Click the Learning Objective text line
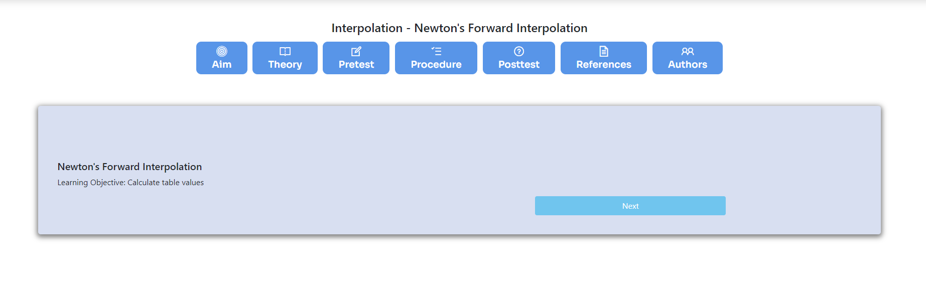This screenshot has height=285, width=926. [130, 183]
